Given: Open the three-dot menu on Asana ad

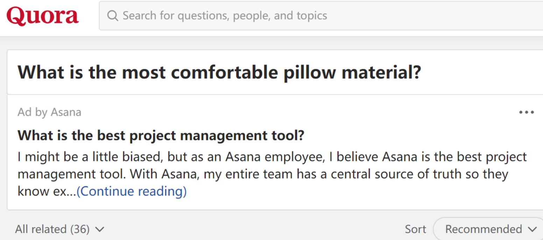Looking at the screenshot, I should point(527,112).
